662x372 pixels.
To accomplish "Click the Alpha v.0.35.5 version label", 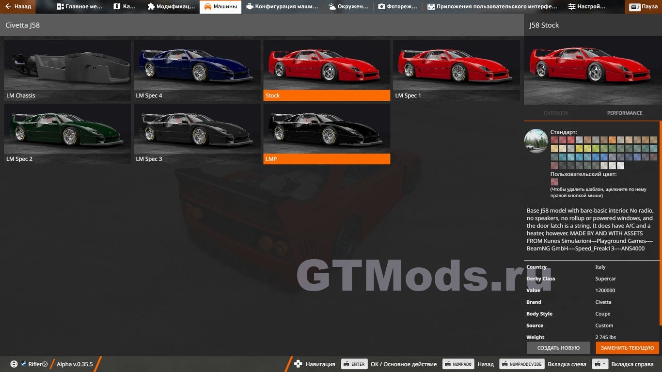I will tap(75, 364).
